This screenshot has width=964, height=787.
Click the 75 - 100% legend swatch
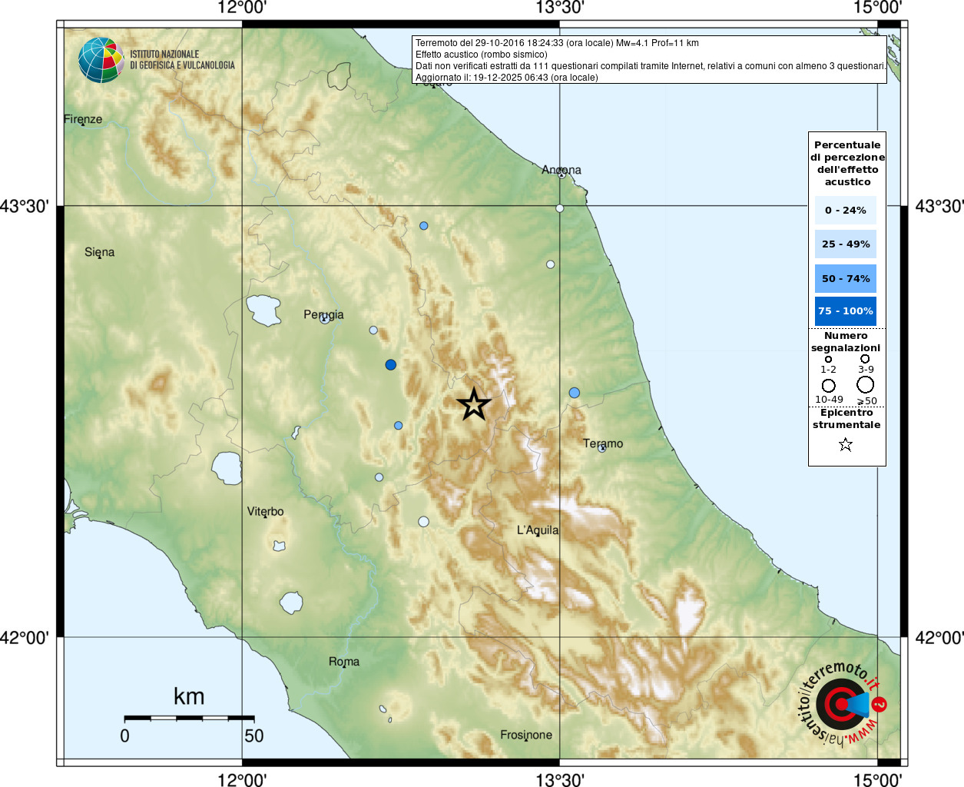845,310
